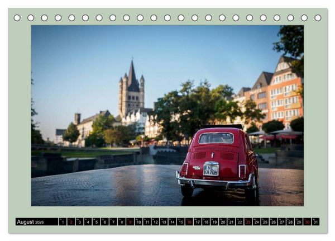Select day 19 in the calendar strip
The height and width of the screenshot is (241, 335).
coord(214,222)
